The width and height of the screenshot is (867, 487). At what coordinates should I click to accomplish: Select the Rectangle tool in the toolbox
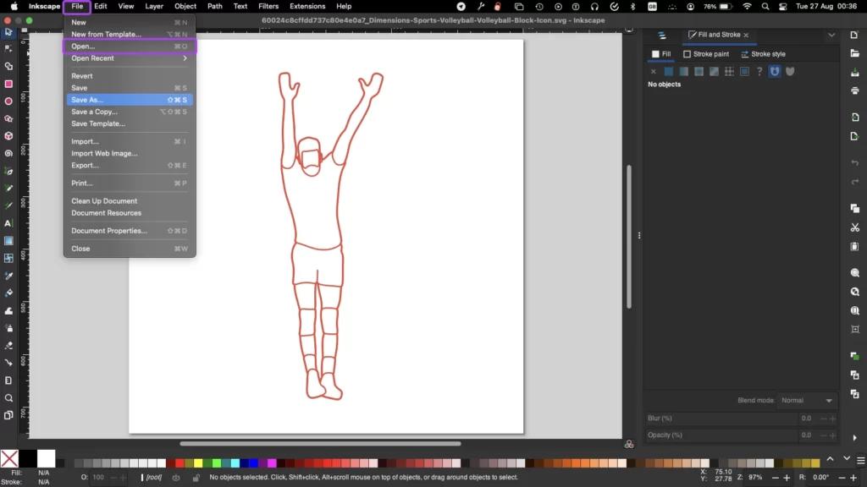[x=8, y=84]
